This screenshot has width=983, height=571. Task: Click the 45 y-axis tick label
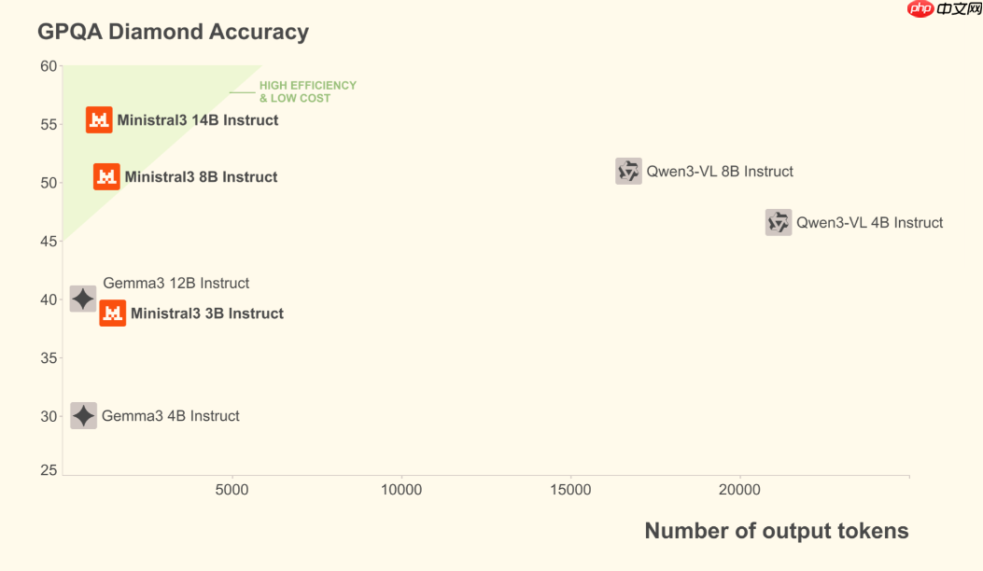pos(48,241)
